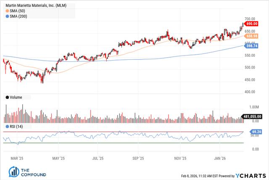Select the MAR '25 date axis label
The height and width of the screenshot is (180, 269).
(x=17, y=159)
